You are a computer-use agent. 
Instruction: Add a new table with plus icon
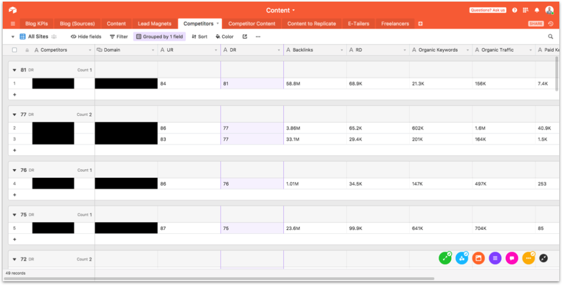pyautogui.click(x=420, y=24)
